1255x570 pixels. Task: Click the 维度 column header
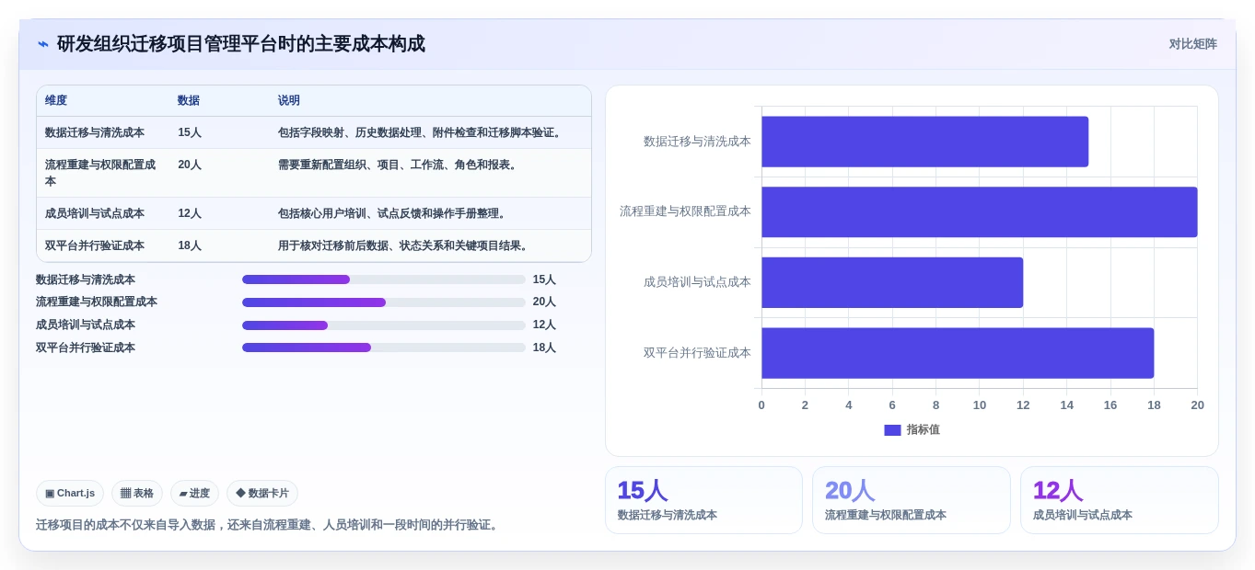pos(56,101)
